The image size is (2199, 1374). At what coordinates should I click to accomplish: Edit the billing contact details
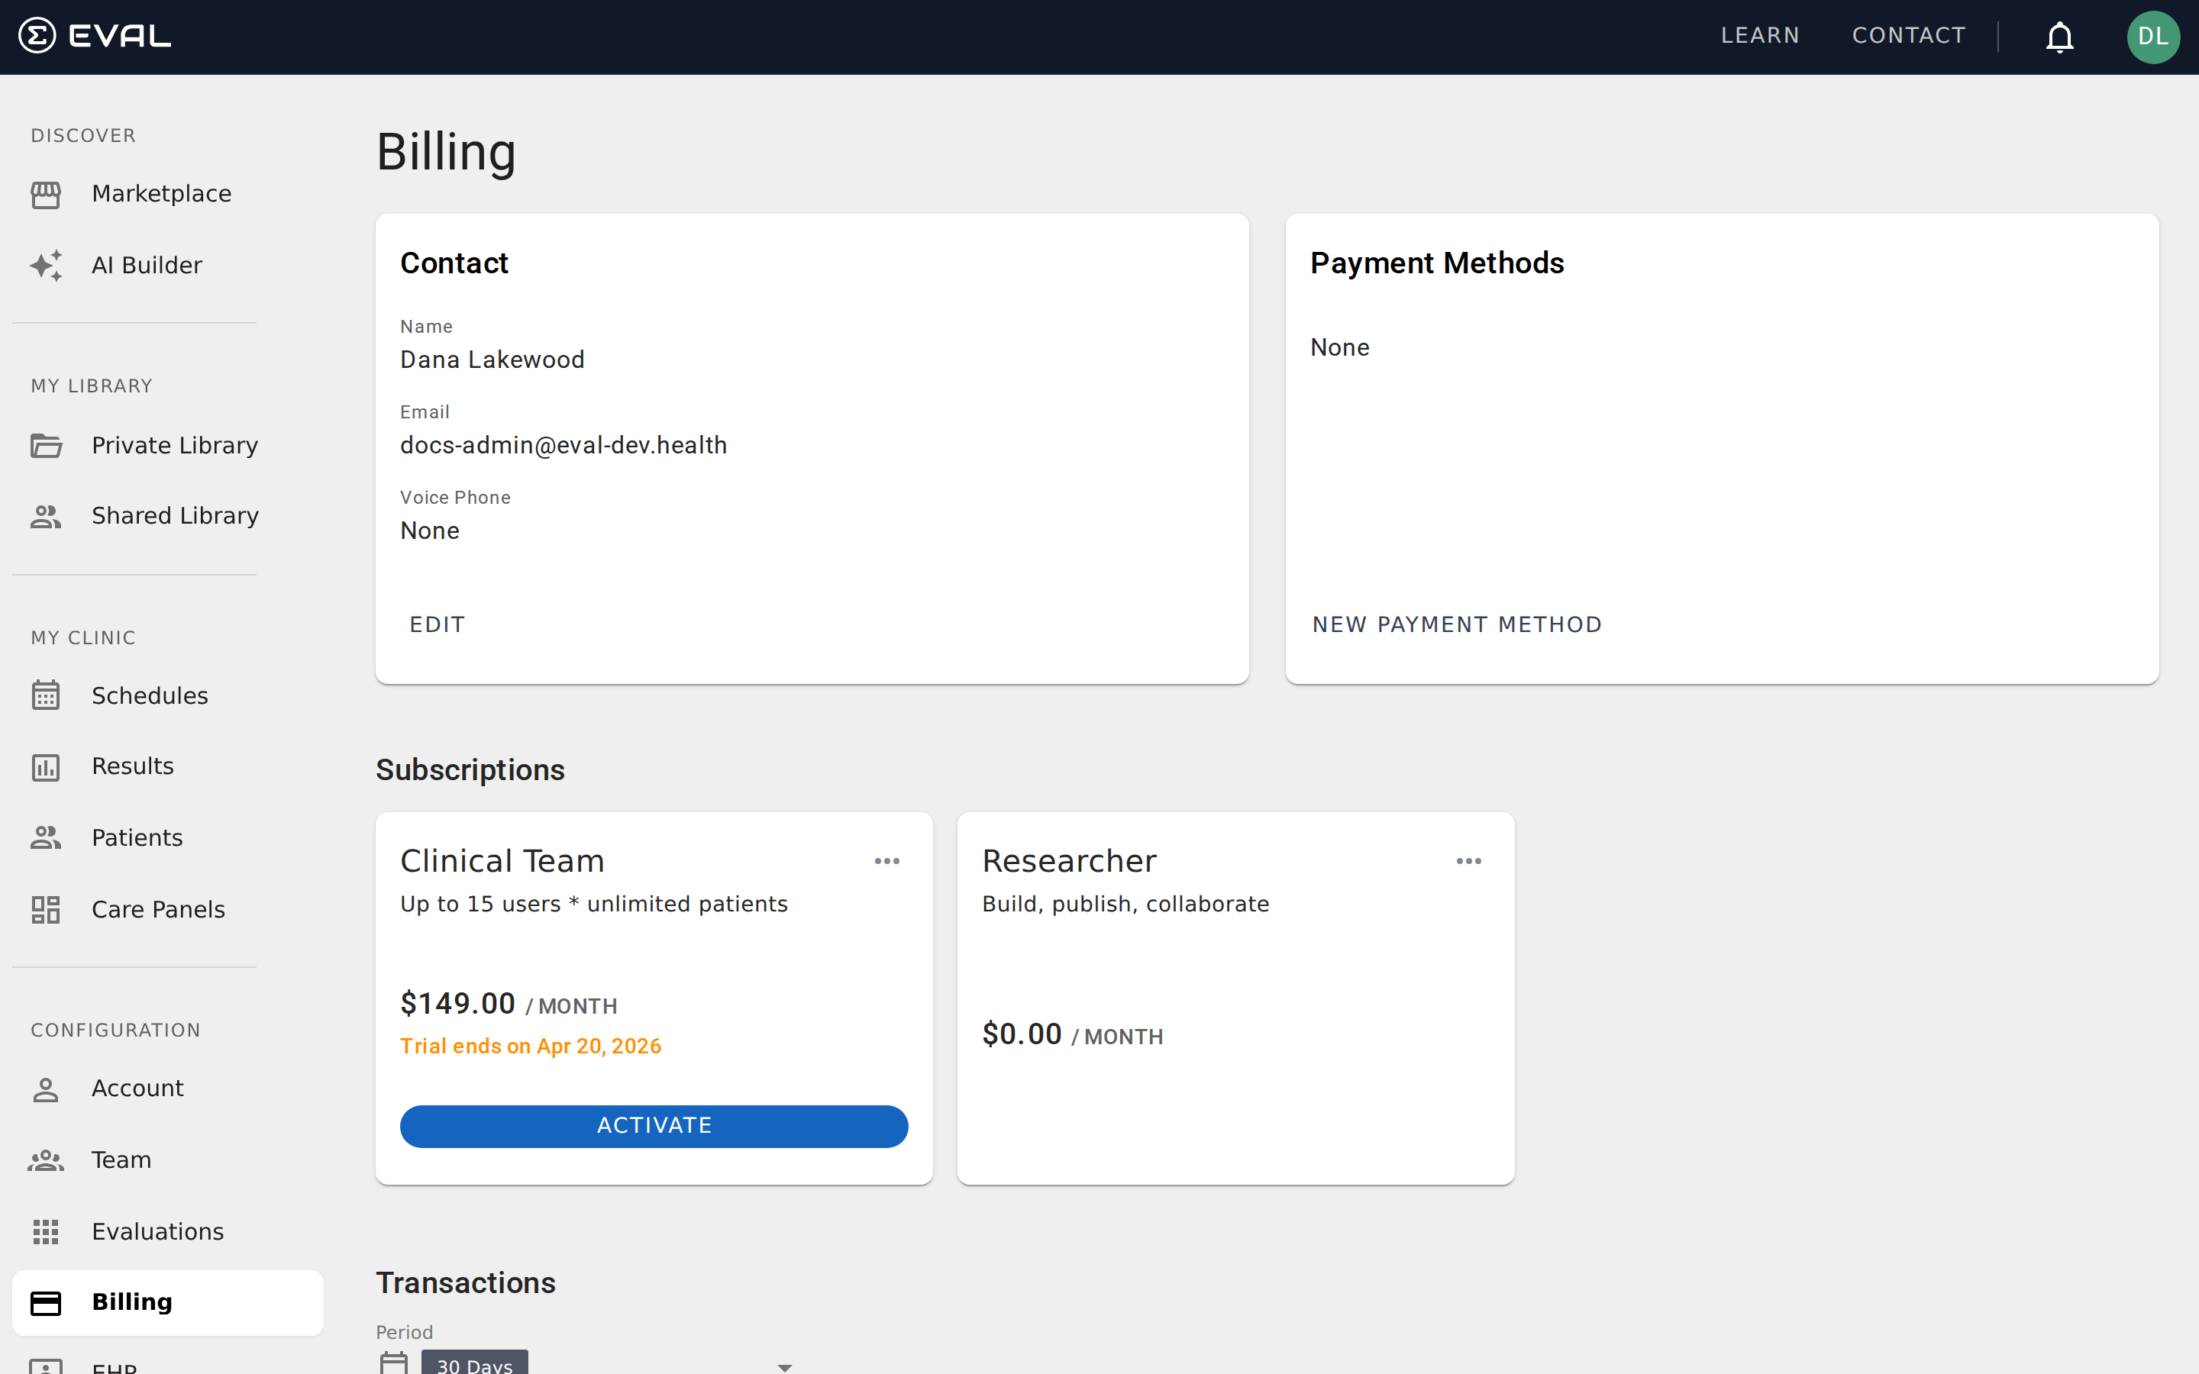(x=436, y=624)
